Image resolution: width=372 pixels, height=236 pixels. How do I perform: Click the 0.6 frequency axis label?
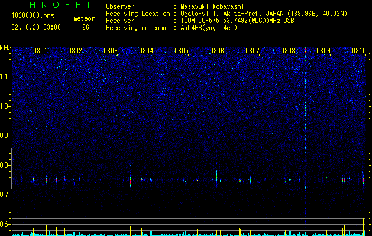tap(5, 224)
